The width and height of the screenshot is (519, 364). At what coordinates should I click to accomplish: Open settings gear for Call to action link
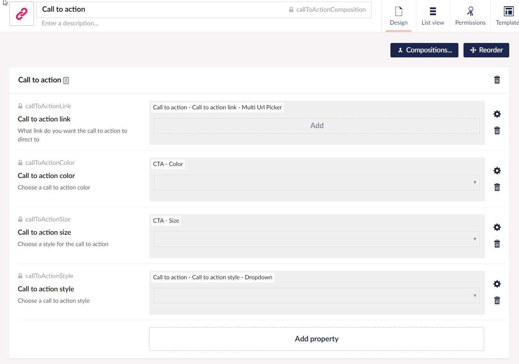(497, 114)
